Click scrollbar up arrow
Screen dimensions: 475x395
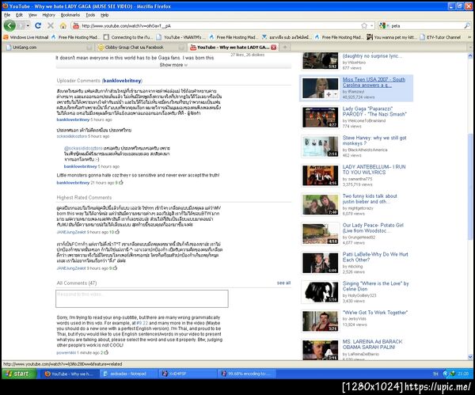point(470,55)
